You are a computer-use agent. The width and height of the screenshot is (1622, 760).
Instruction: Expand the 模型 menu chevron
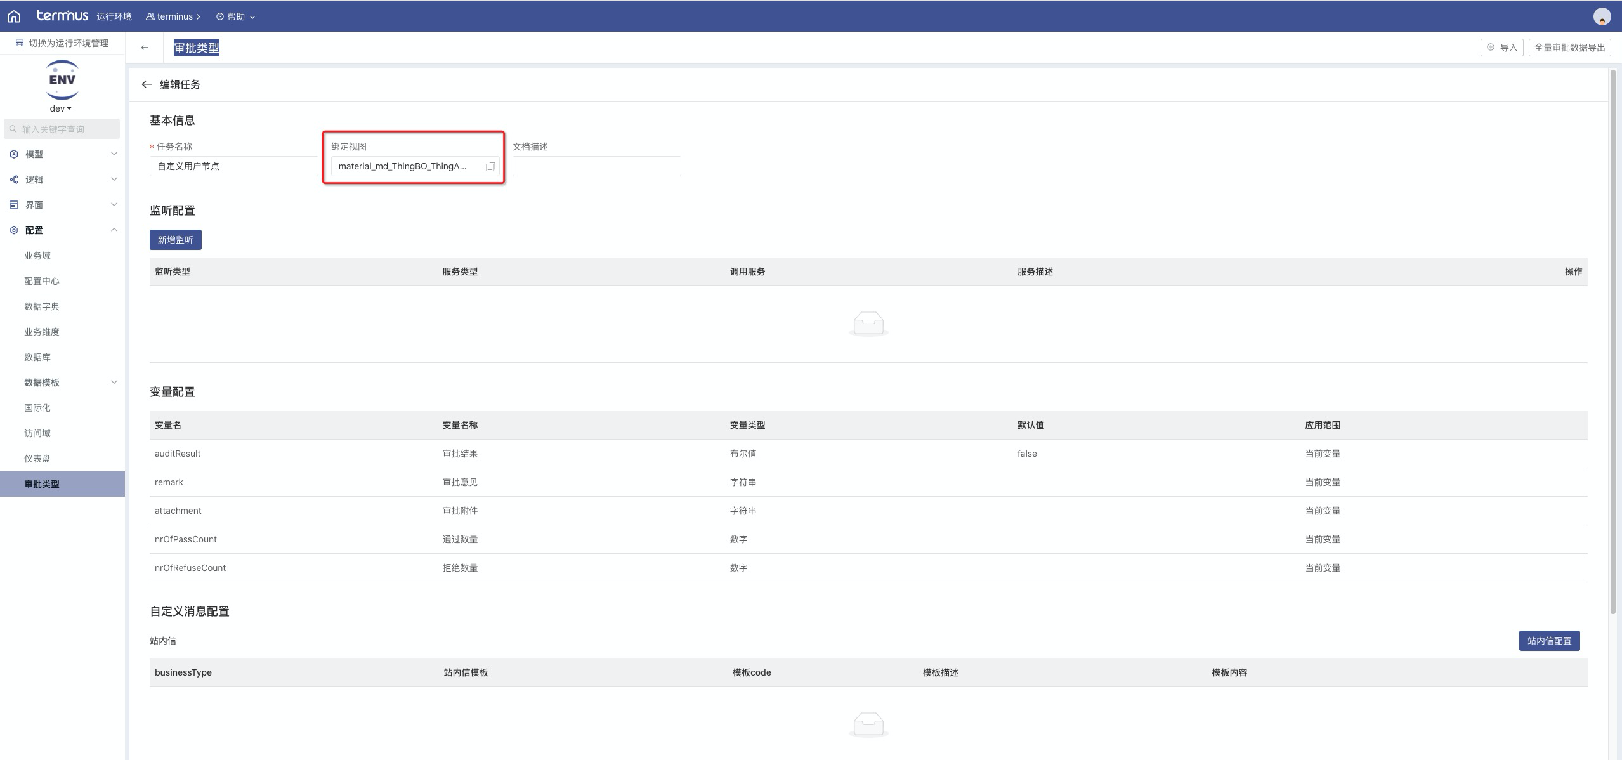(114, 154)
